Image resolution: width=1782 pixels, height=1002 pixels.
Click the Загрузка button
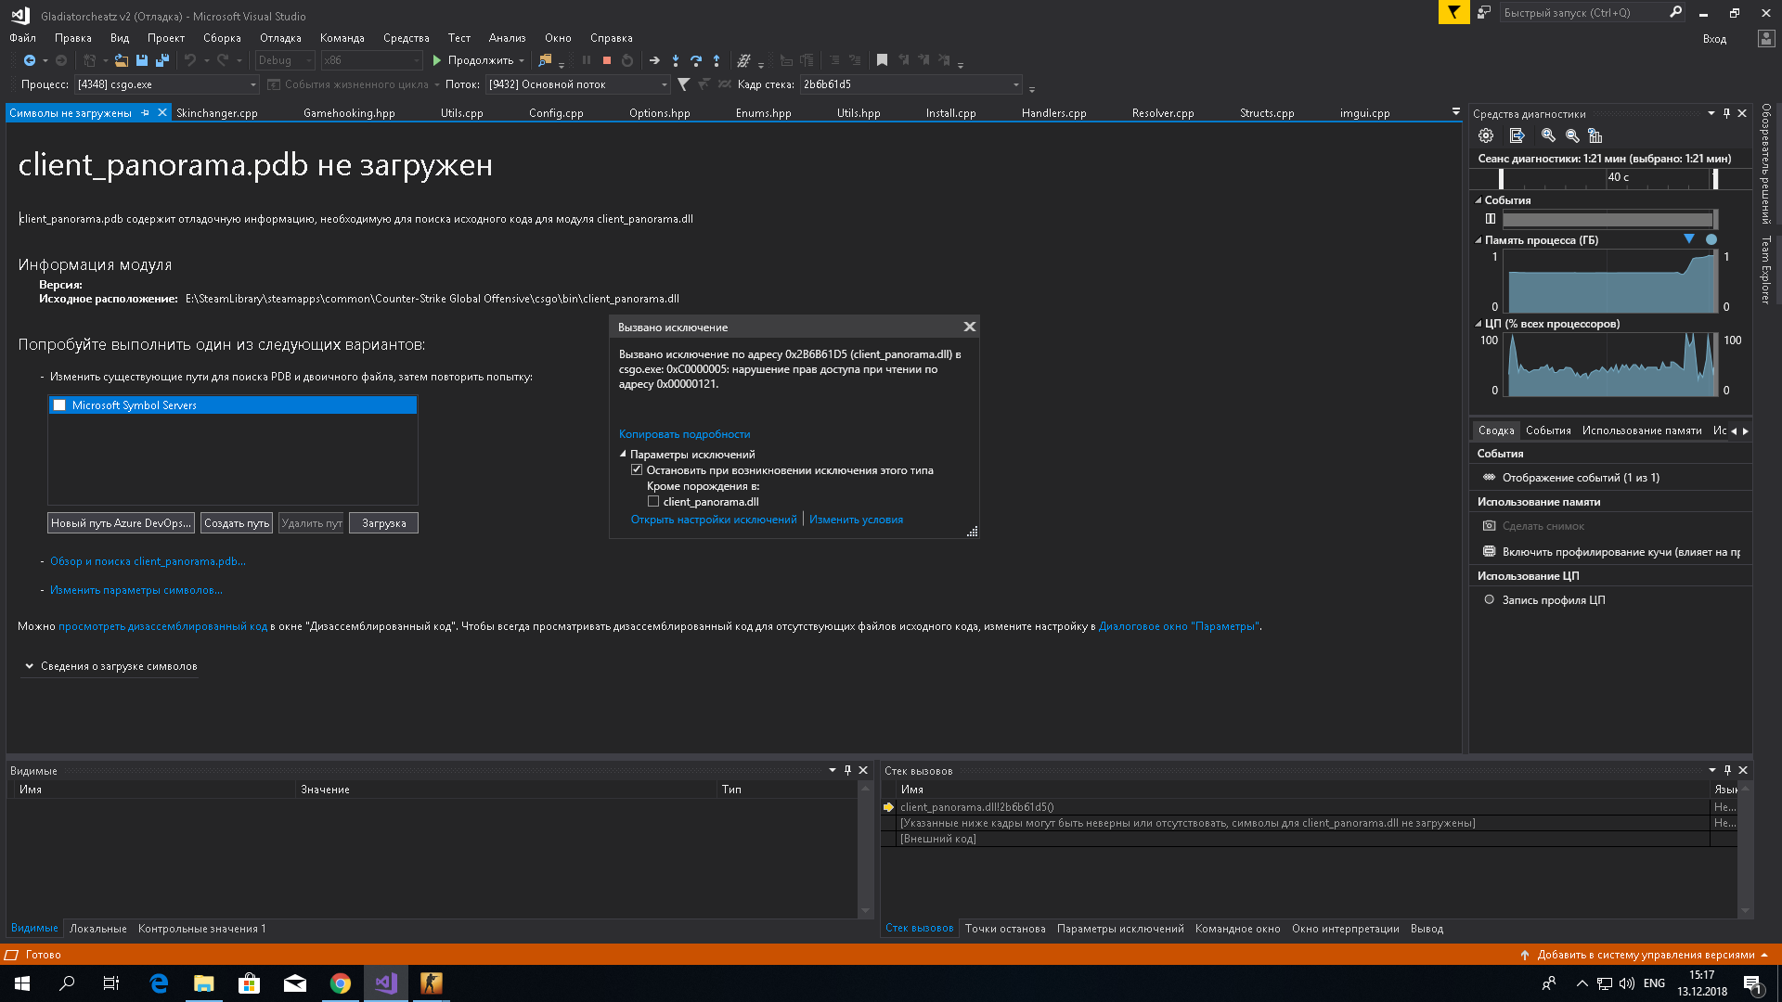383,523
